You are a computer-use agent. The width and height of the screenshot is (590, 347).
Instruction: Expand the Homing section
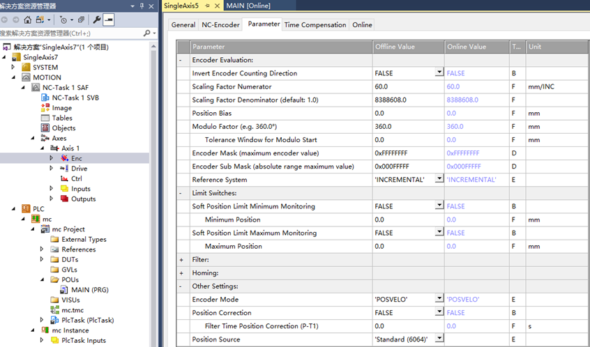click(181, 273)
